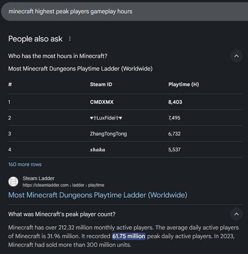Screen dimensions: 248x254
Task: Collapse the "Who has the most hours" answer
Action: 236,56
